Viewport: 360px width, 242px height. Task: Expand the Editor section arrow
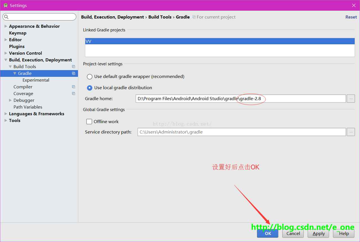(6, 40)
